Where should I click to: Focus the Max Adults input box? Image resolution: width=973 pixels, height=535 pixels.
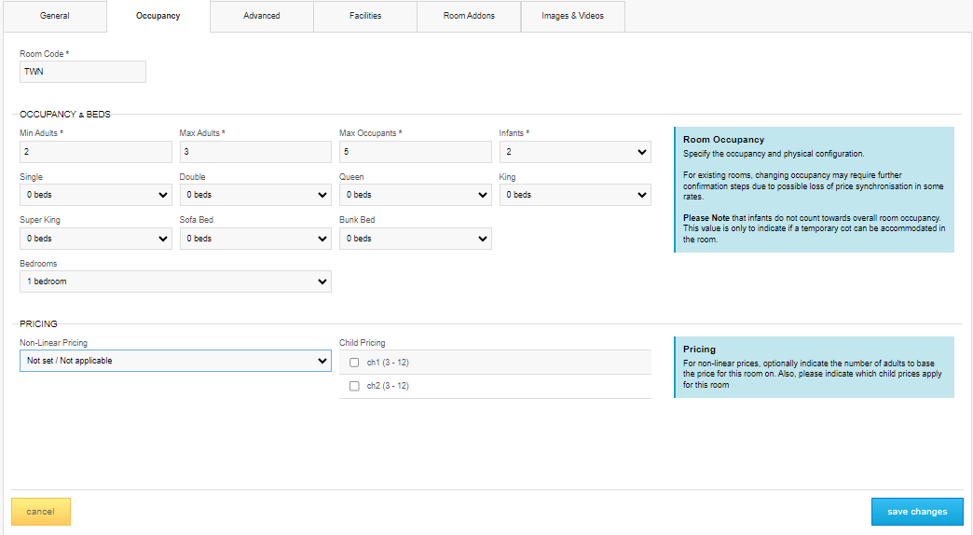[x=255, y=152]
